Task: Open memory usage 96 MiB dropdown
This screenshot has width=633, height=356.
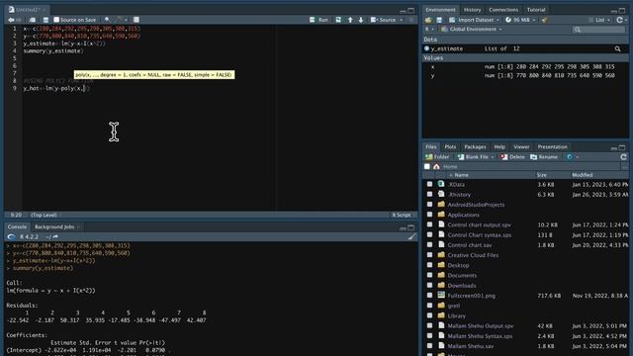Action: point(520,20)
